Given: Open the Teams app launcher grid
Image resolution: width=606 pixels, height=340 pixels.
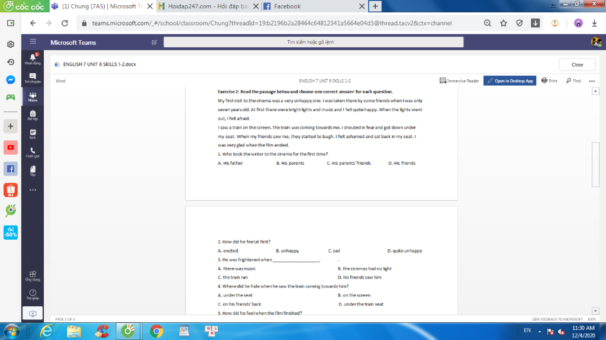Looking at the screenshot, I should (x=33, y=42).
